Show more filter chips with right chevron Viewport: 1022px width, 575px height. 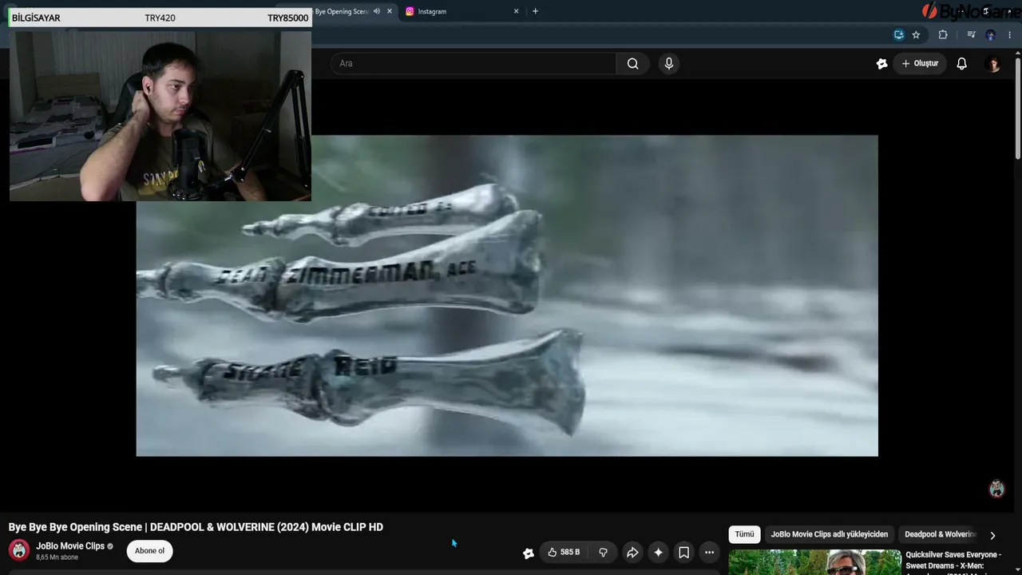(x=992, y=535)
